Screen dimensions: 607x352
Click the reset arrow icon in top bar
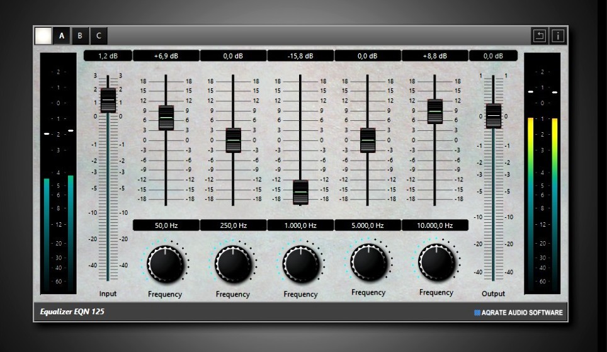pyautogui.click(x=540, y=35)
